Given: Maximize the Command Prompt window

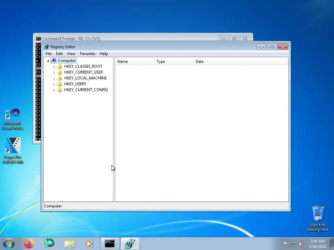Looking at the screenshot, I should [x=234, y=39].
